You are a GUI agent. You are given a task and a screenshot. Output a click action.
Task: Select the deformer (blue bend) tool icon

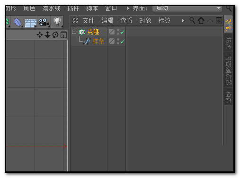click(18, 22)
